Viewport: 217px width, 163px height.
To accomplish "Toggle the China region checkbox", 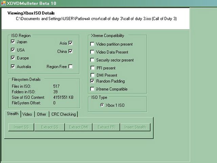I will (x=71, y=51).
